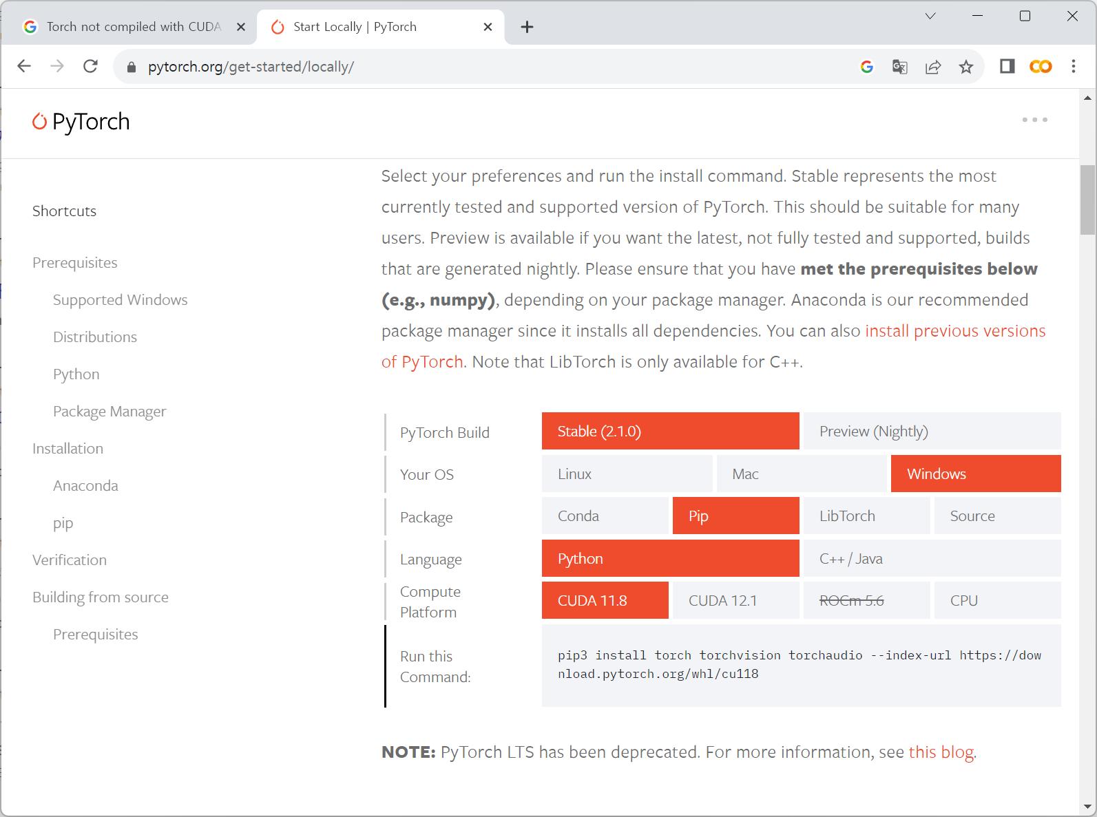Select the LibTorch package option

(867, 516)
